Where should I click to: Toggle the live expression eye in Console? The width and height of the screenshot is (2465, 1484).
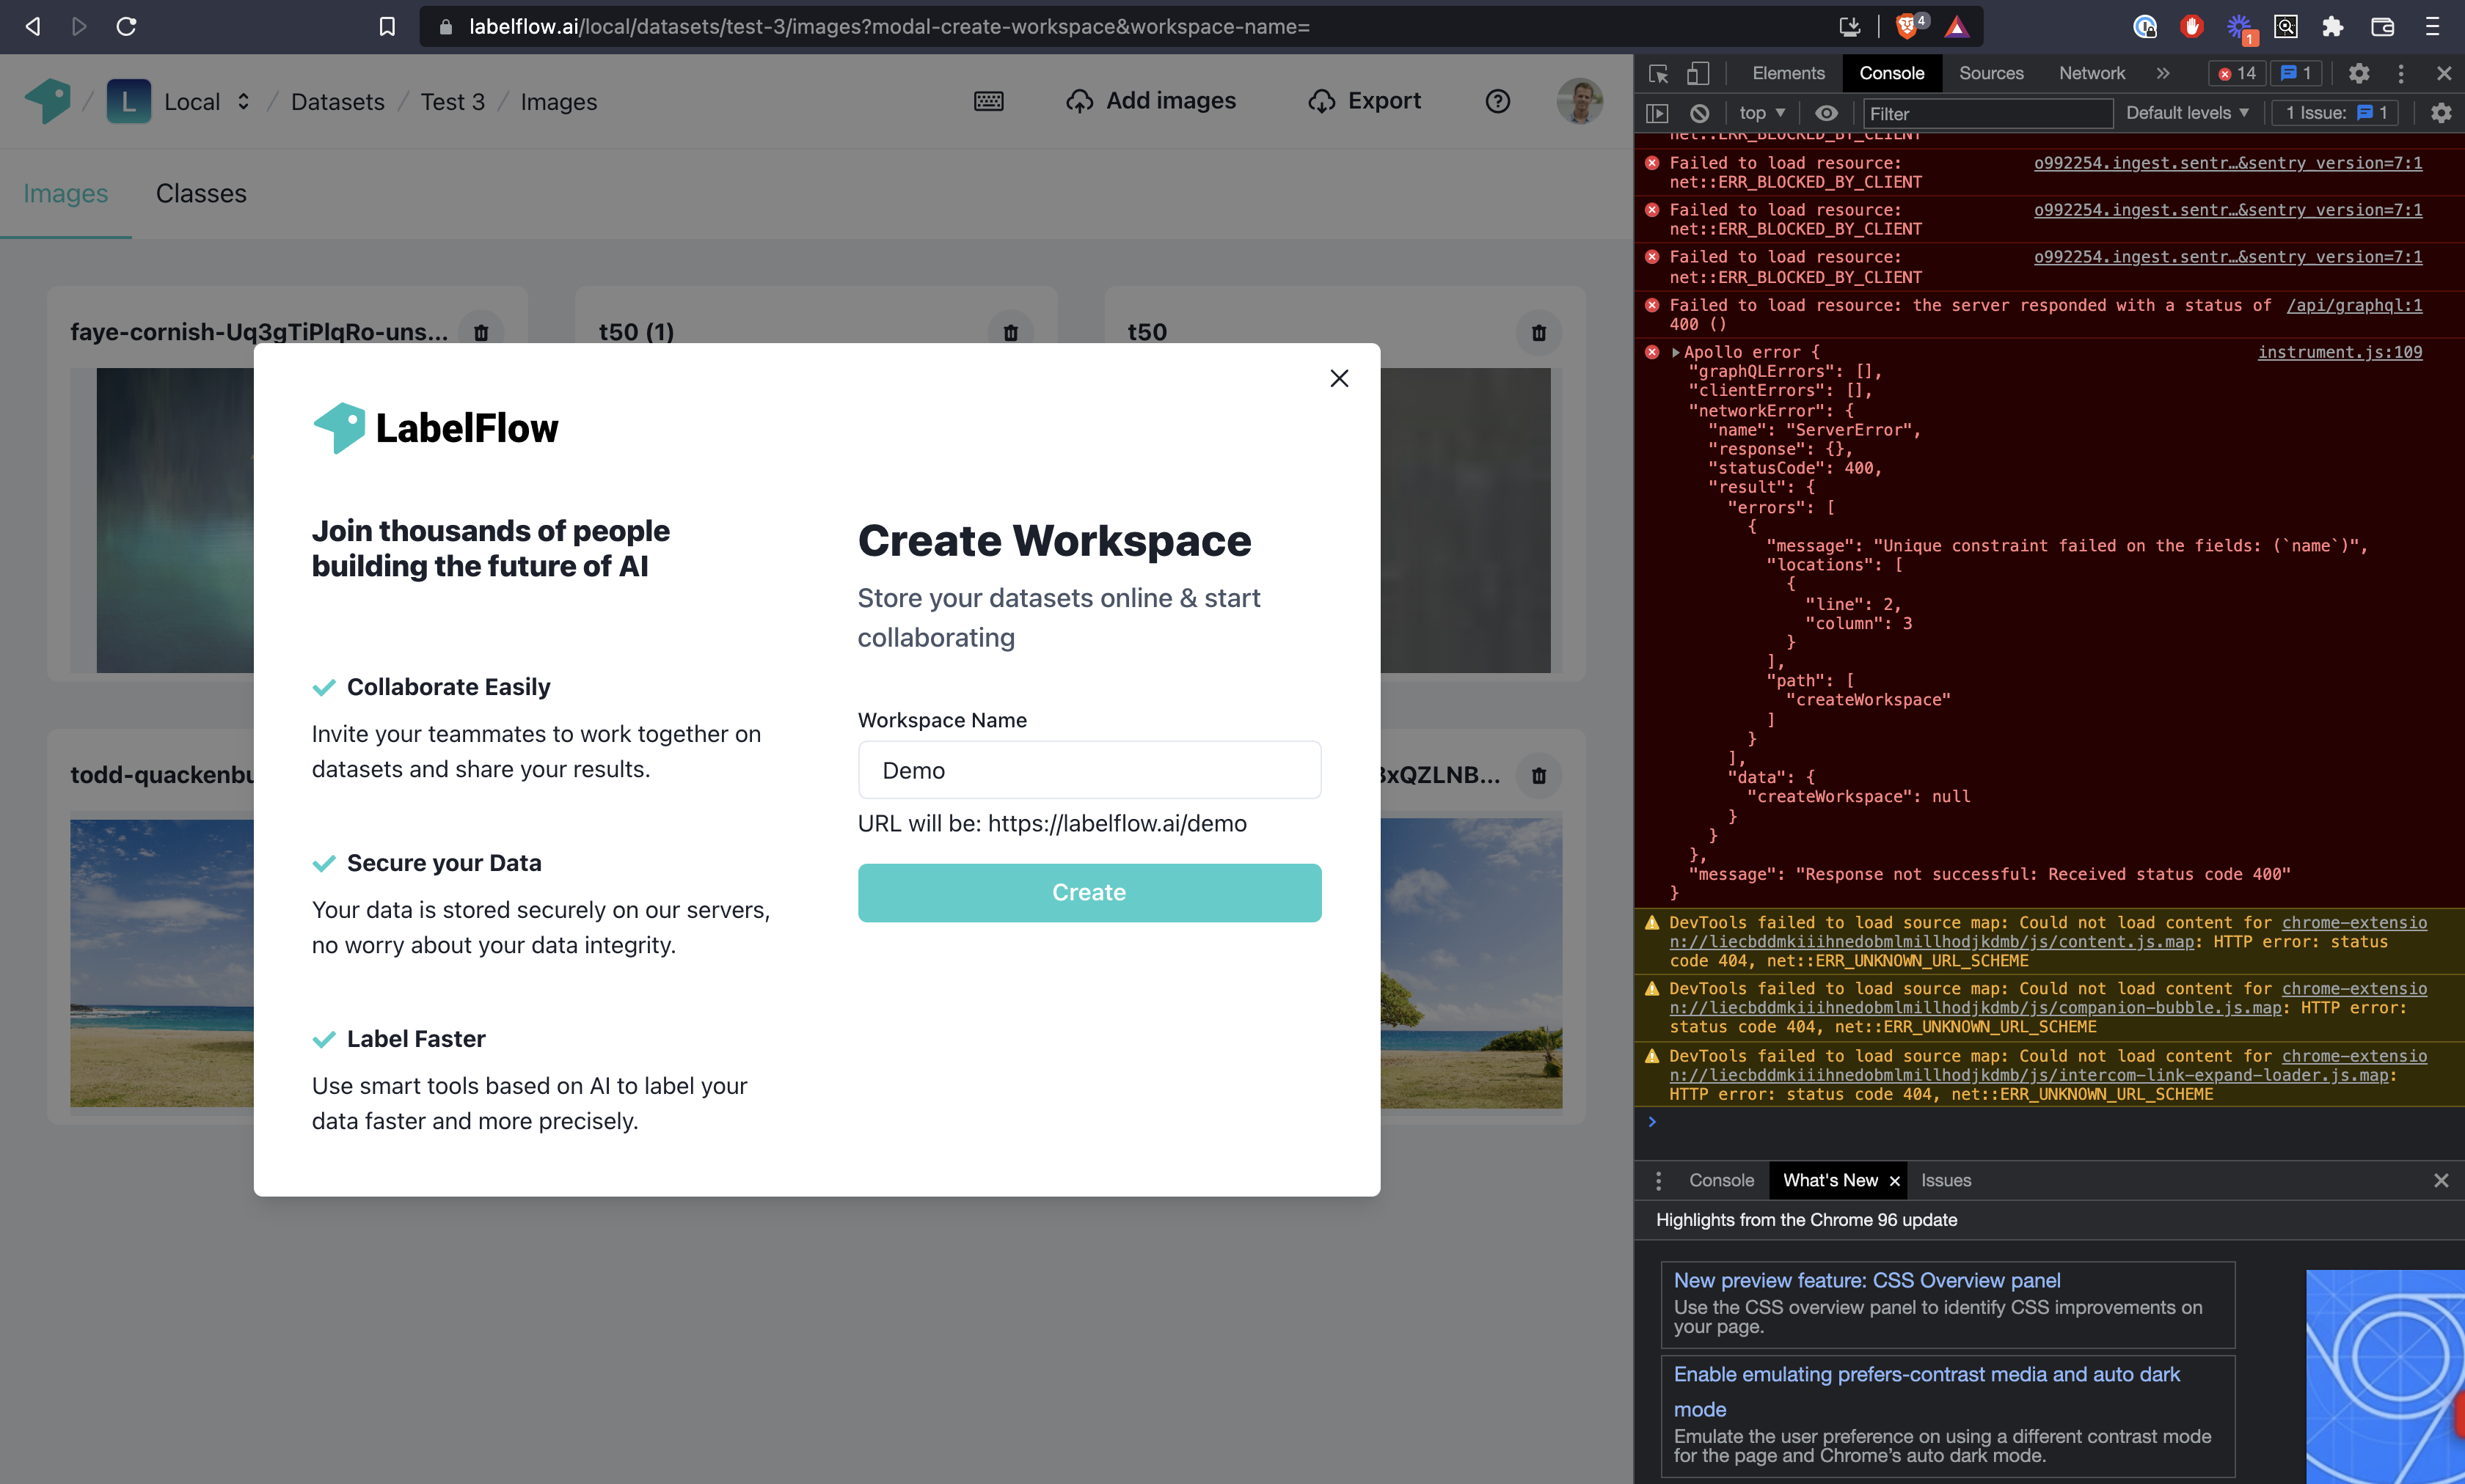pyautogui.click(x=1827, y=113)
